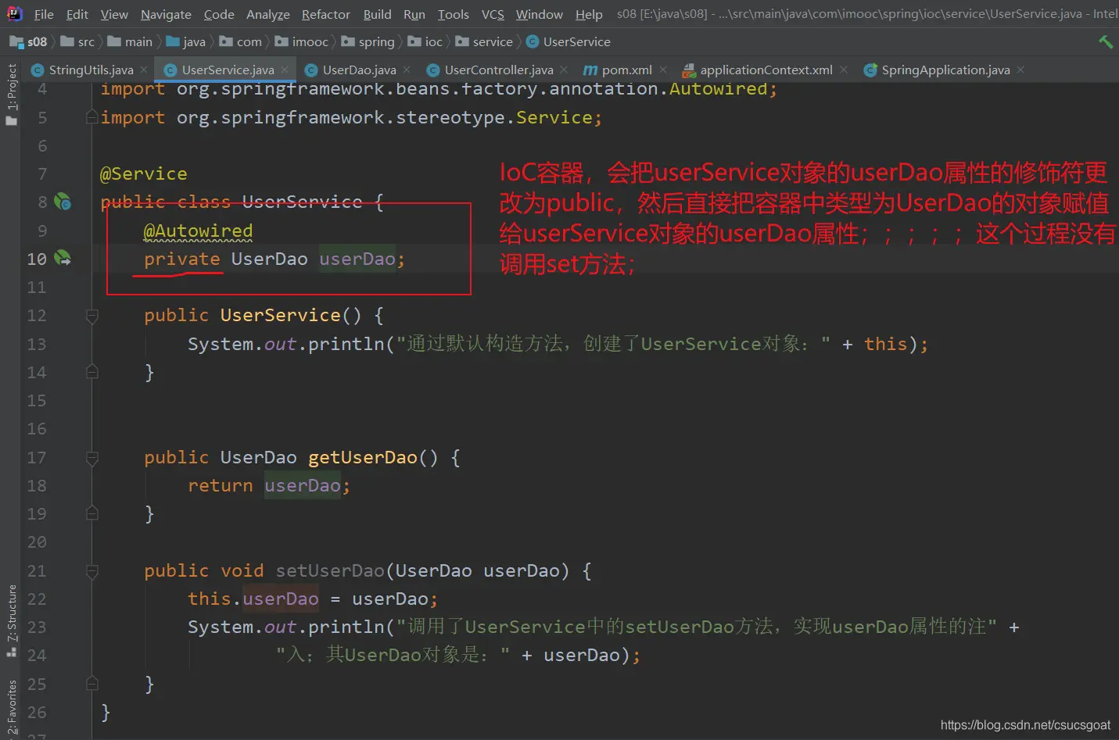Click the IntelliJ IDEA application logo icon

click(15, 14)
